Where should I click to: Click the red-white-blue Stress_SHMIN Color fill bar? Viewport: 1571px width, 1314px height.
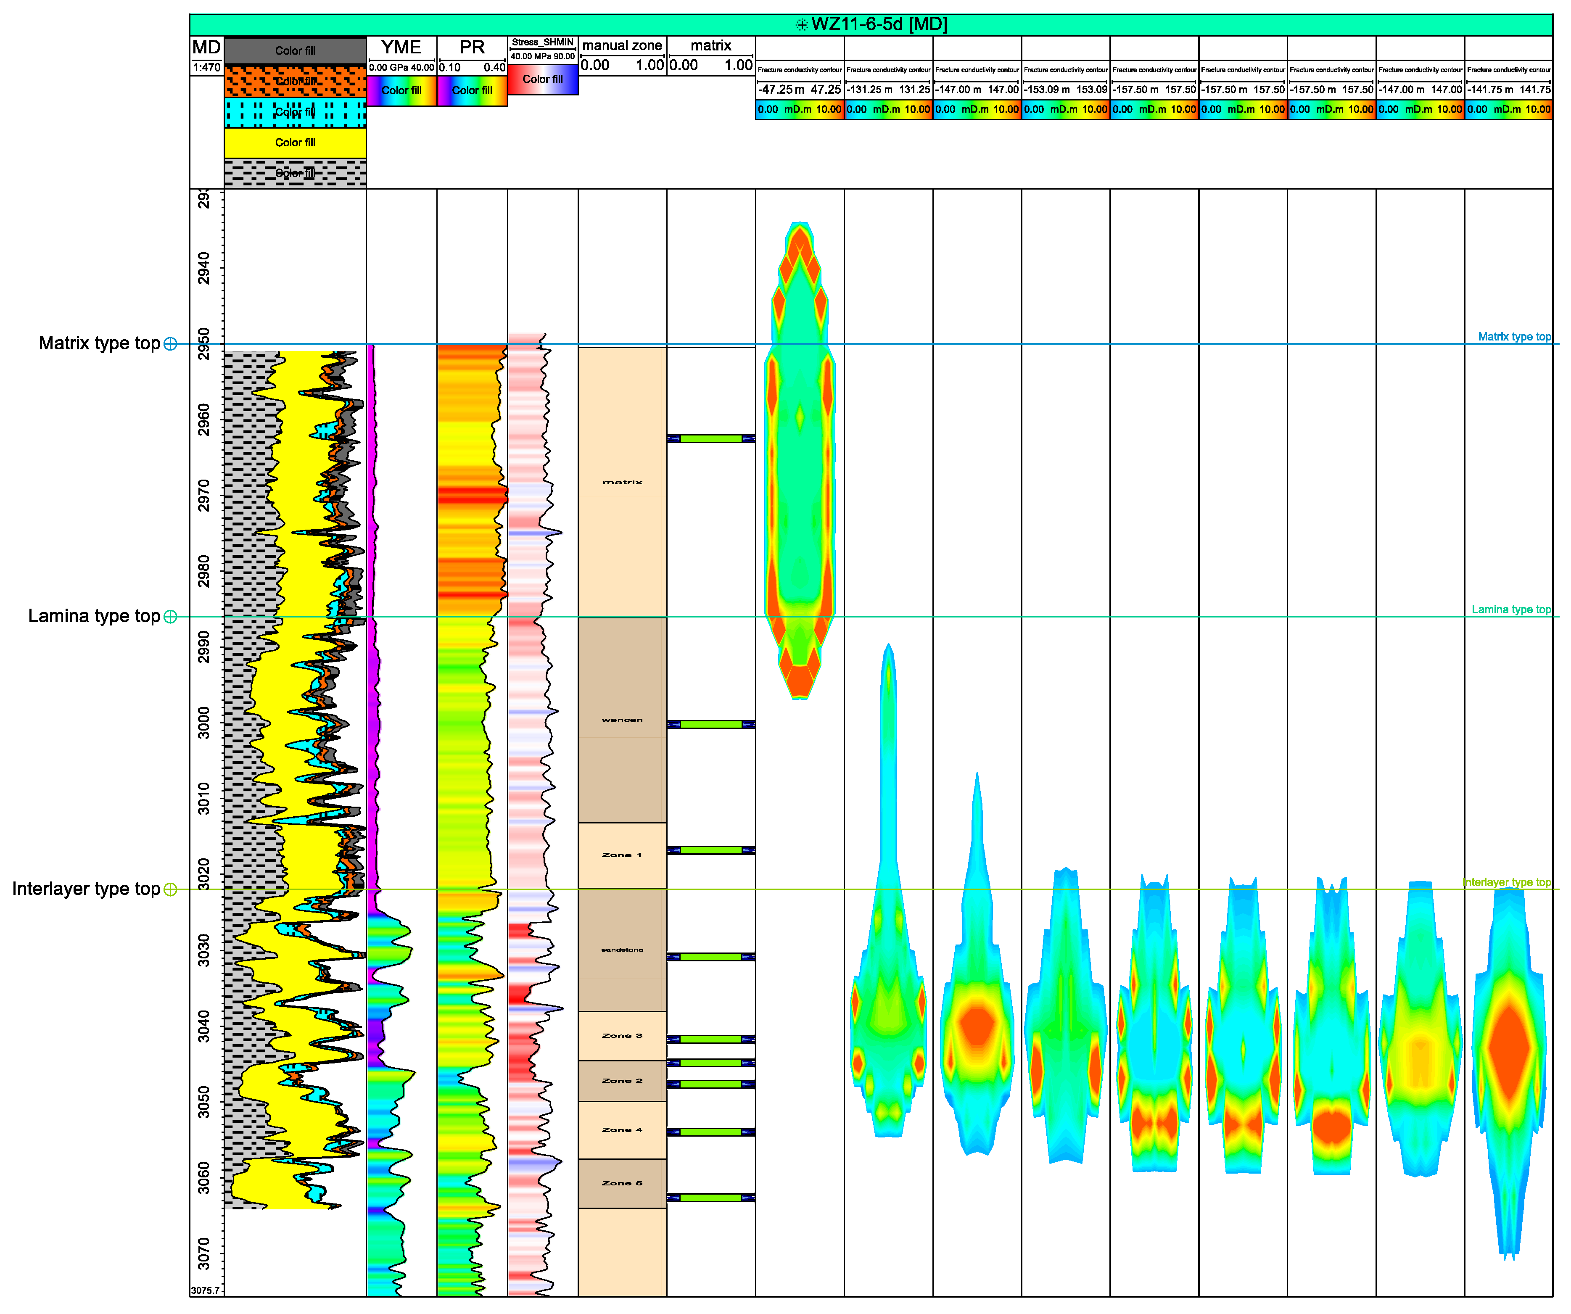[542, 79]
